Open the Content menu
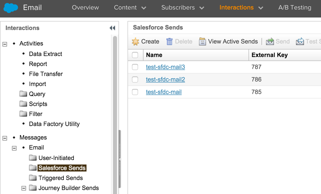The height and width of the screenshot is (194, 321). [x=125, y=7]
